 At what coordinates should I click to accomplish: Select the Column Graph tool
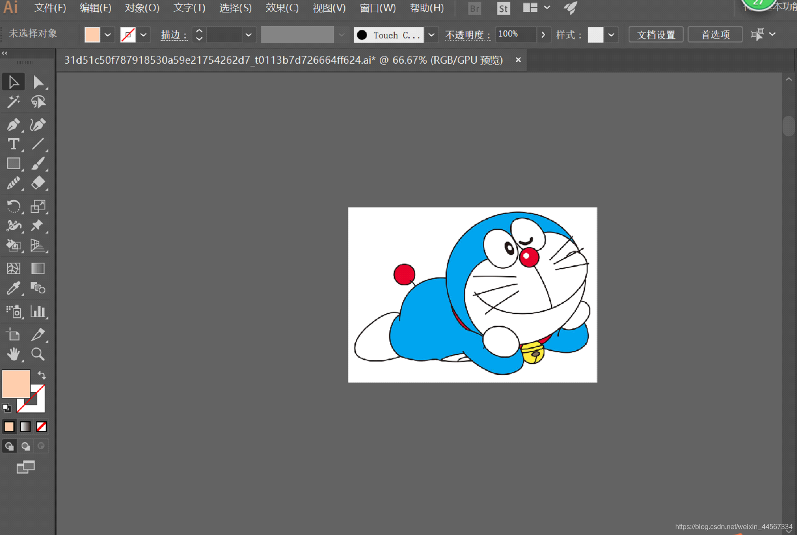click(38, 311)
